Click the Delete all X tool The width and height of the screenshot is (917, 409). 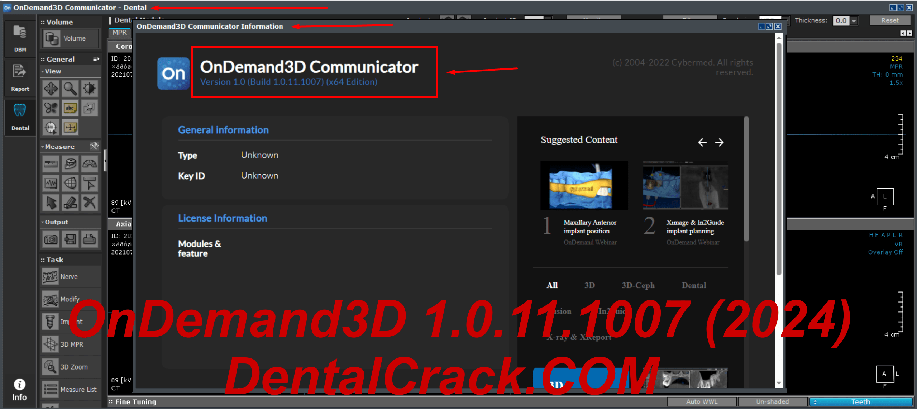(x=89, y=203)
